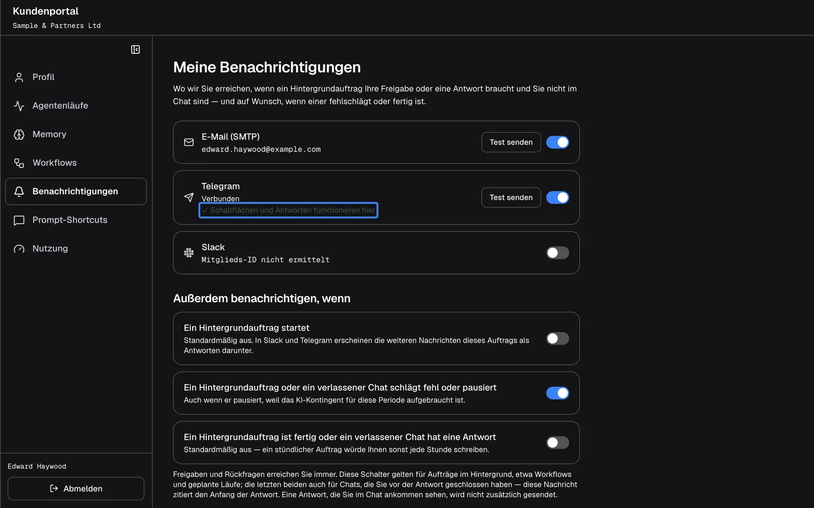The width and height of the screenshot is (814, 508).
Task: Open Prompt-Shortcuts from the sidebar
Action: point(76,220)
